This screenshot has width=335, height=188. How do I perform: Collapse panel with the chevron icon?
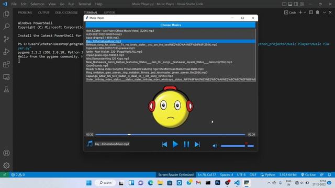point(325,13)
